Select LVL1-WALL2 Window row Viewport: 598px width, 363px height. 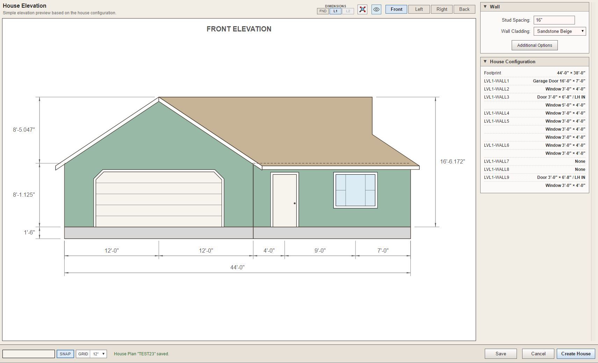pyautogui.click(x=534, y=89)
